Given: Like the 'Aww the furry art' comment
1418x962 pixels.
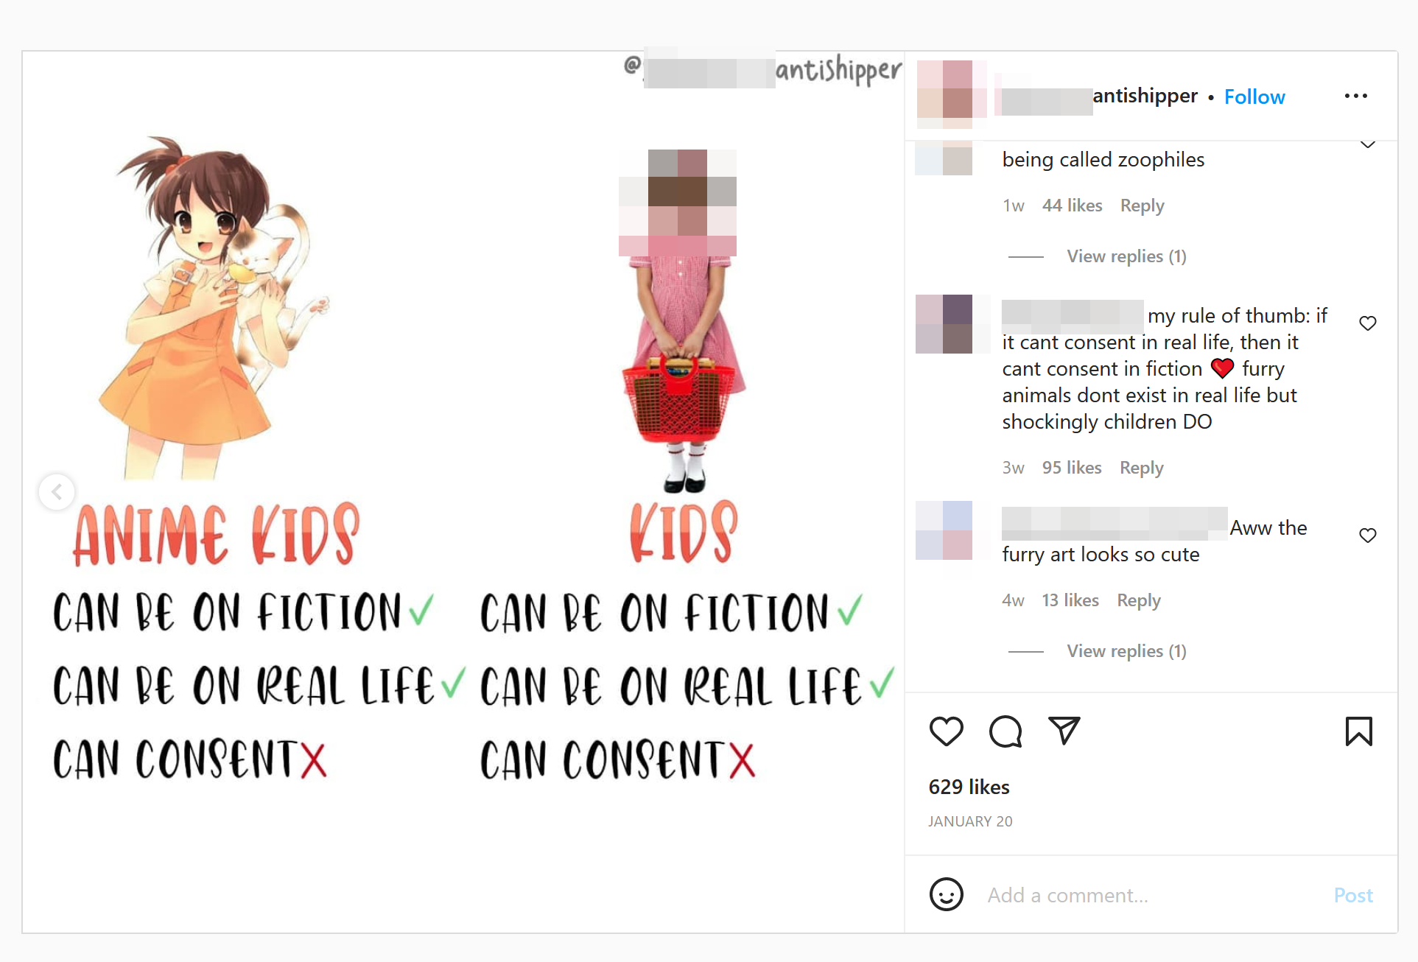Looking at the screenshot, I should (x=1368, y=536).
